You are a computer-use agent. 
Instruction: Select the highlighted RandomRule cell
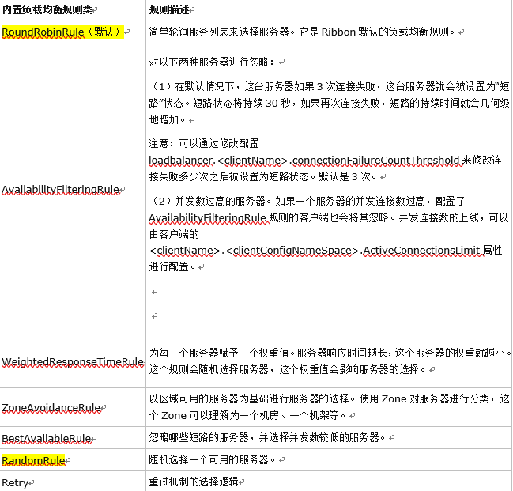coord(33,460)
